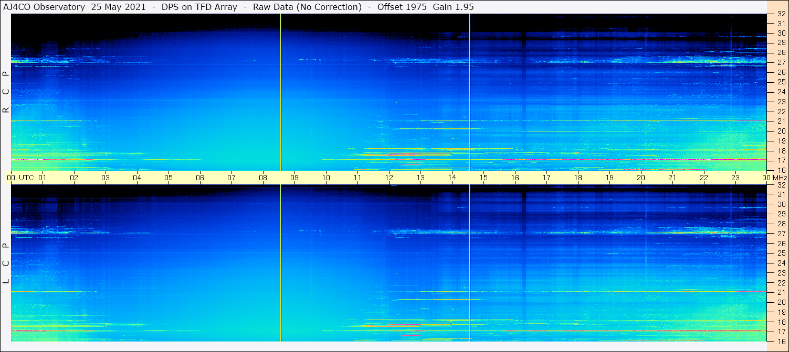Click the 18 hour tick label on time axis
The width and height of the screenshot is (789, 352).
click(578, 178)
